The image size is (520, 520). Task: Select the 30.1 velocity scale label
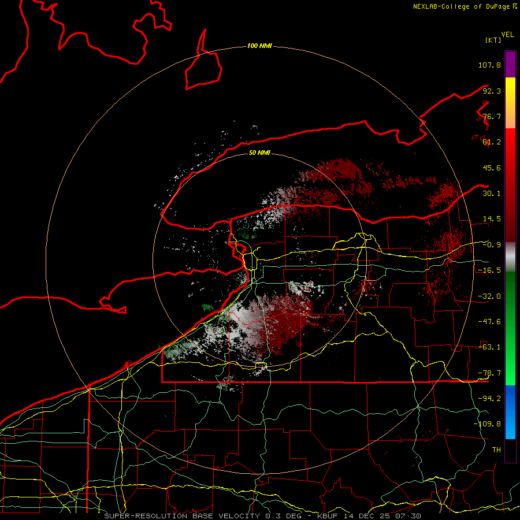click(x=492, y=194)
